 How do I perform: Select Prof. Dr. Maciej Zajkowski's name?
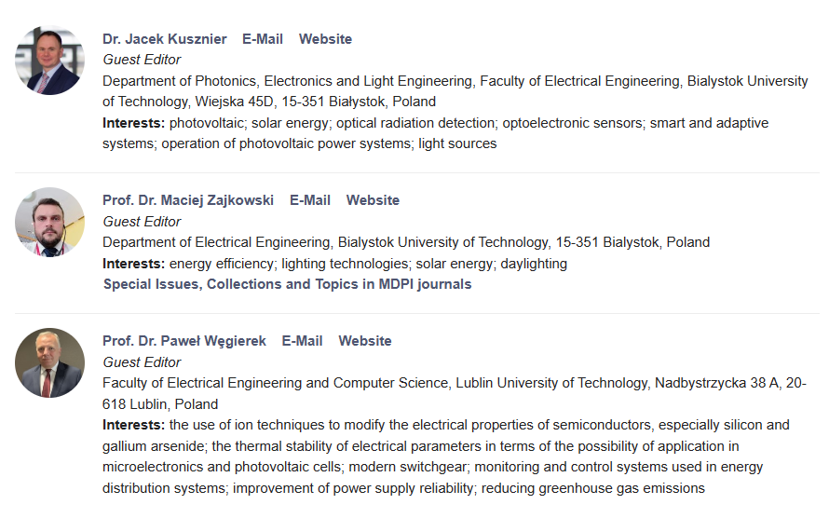(188, 200)
